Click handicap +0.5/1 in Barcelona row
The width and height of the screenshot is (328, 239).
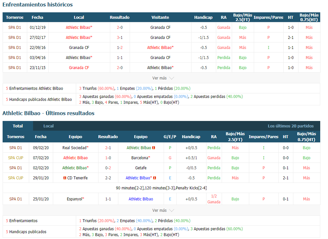tap(191, 158)
